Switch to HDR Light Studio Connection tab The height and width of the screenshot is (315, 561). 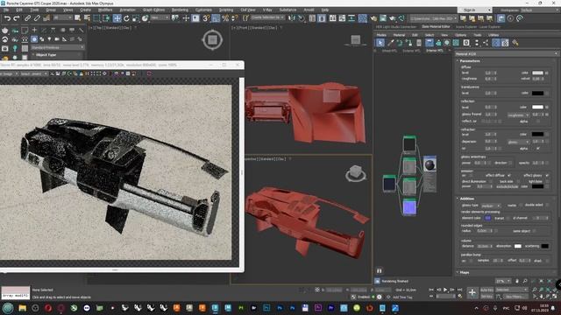click(x=395, y=27)
